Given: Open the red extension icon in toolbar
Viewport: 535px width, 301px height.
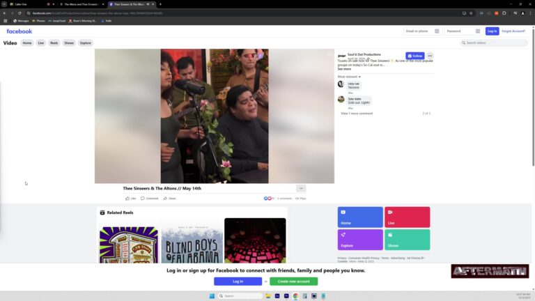Looking at the screenshot, I should 497,13.
